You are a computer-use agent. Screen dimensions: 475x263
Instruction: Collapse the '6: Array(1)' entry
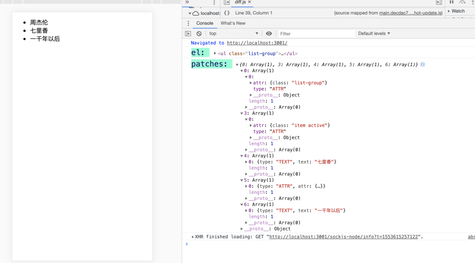tap(241, 205)
